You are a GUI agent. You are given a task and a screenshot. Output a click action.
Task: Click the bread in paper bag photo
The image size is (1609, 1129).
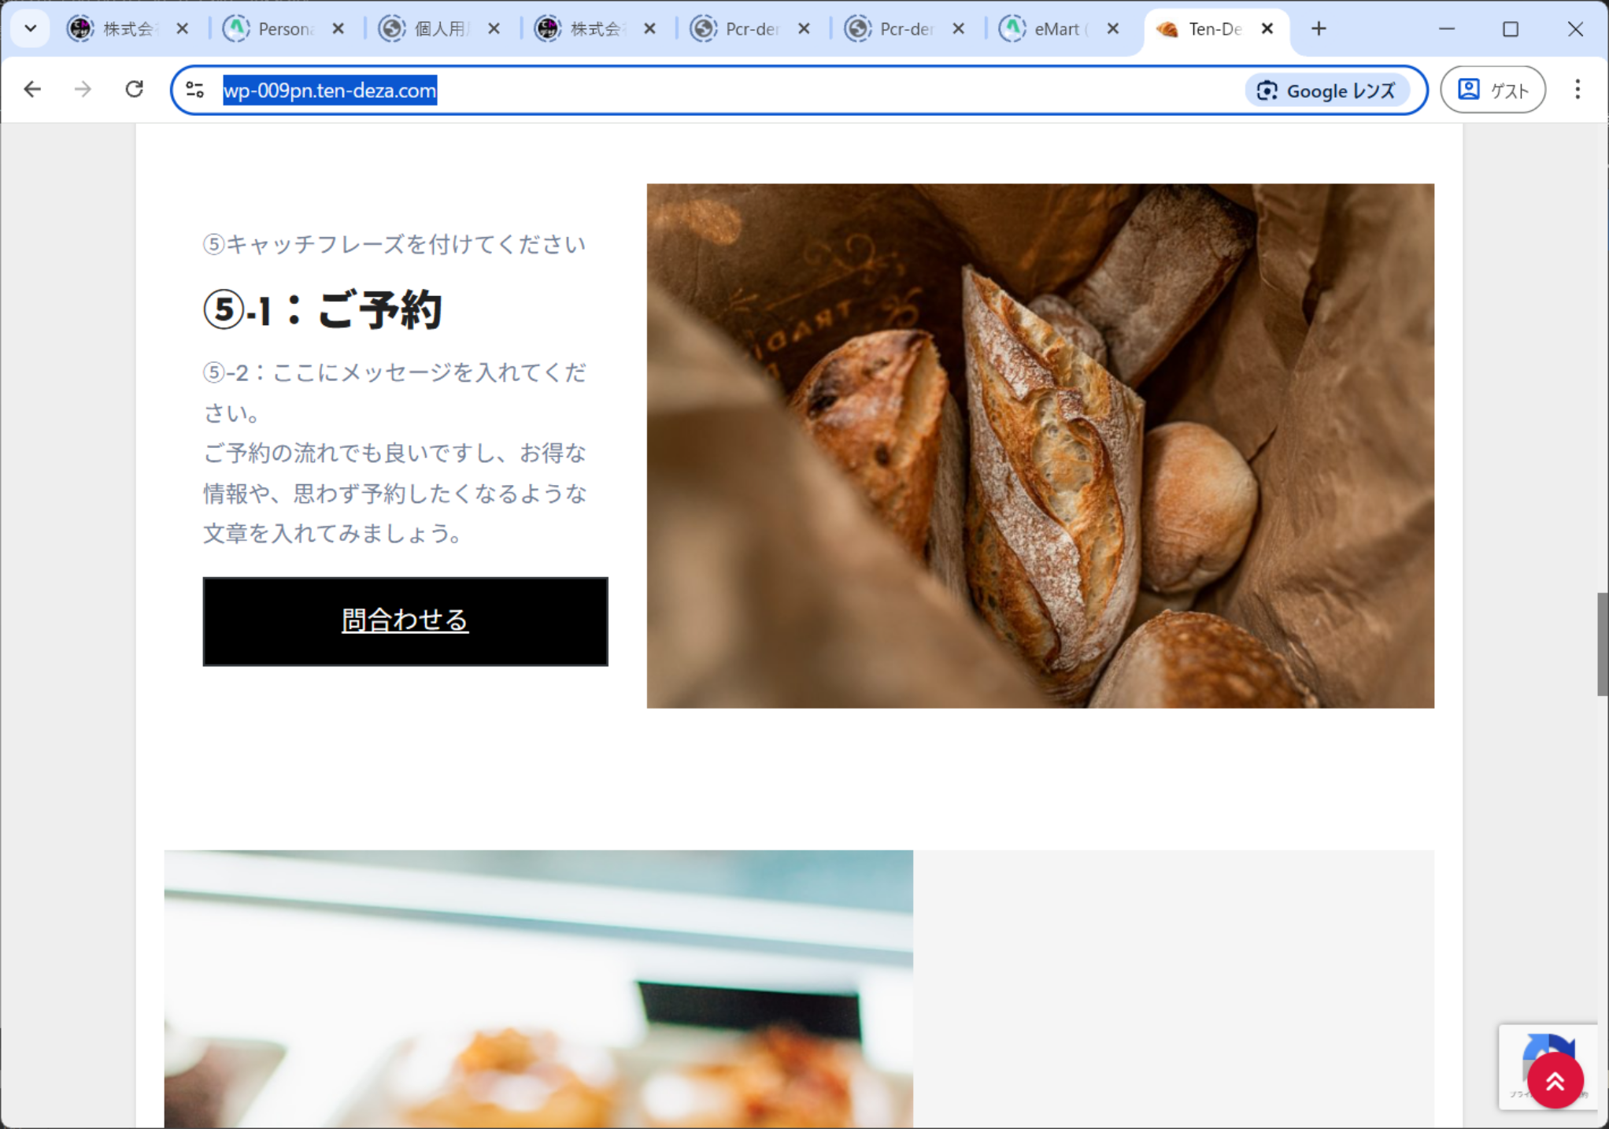pos(1040,446)
